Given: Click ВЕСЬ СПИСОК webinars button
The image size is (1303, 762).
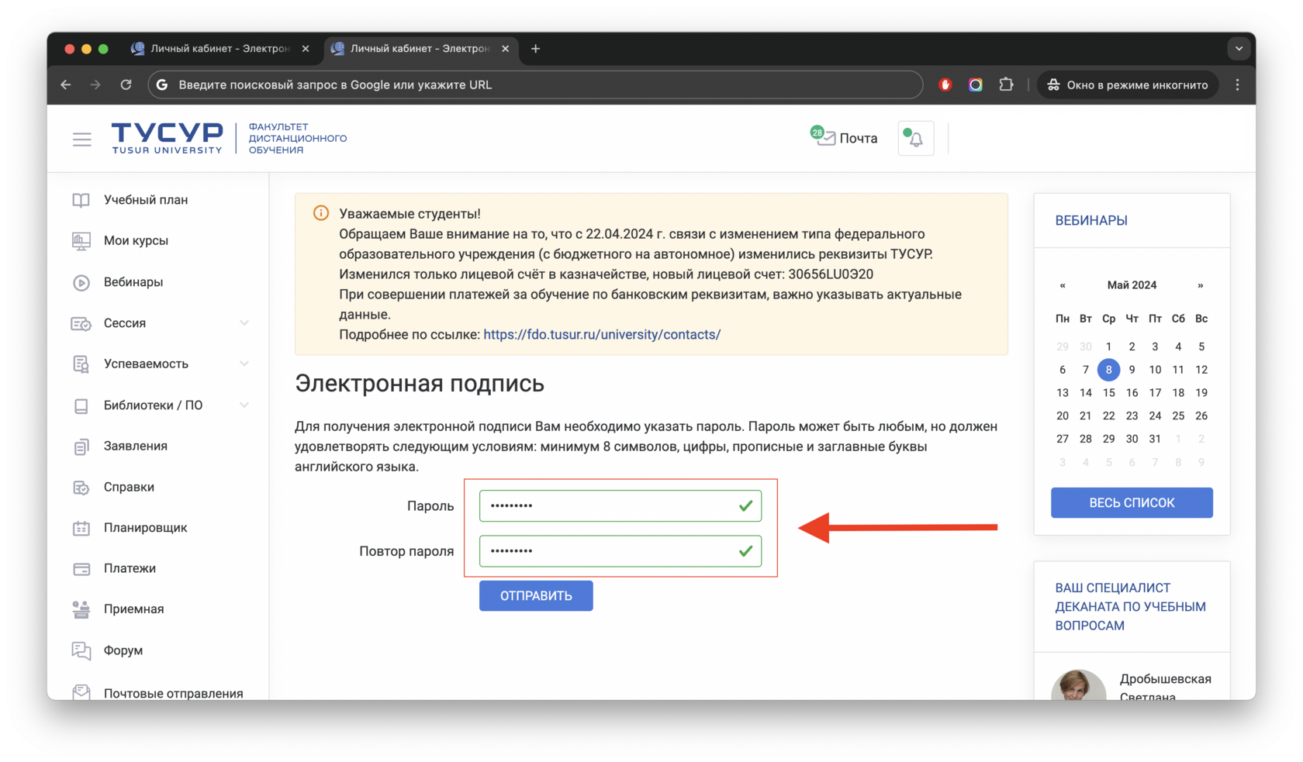Looking at the screenshot, I should (x=1132, y=503).
